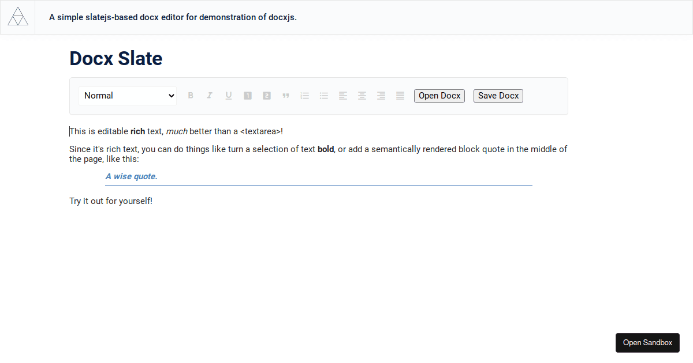
Task: Create a bulleted list
Action: pyautogui.click(x=324, y=96)
